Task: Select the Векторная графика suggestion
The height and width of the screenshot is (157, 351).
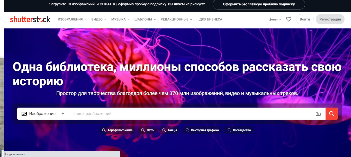Action: pyautogui.click(x=202, y=130)
